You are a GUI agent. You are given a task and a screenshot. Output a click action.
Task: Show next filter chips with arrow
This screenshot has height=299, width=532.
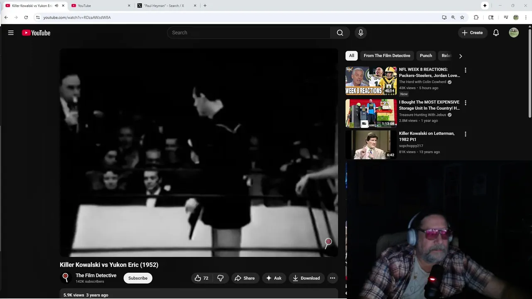click(x=461, y=56)
